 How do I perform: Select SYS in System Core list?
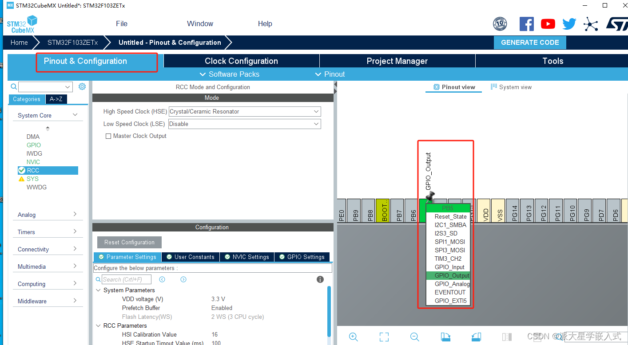coord(32,179)
